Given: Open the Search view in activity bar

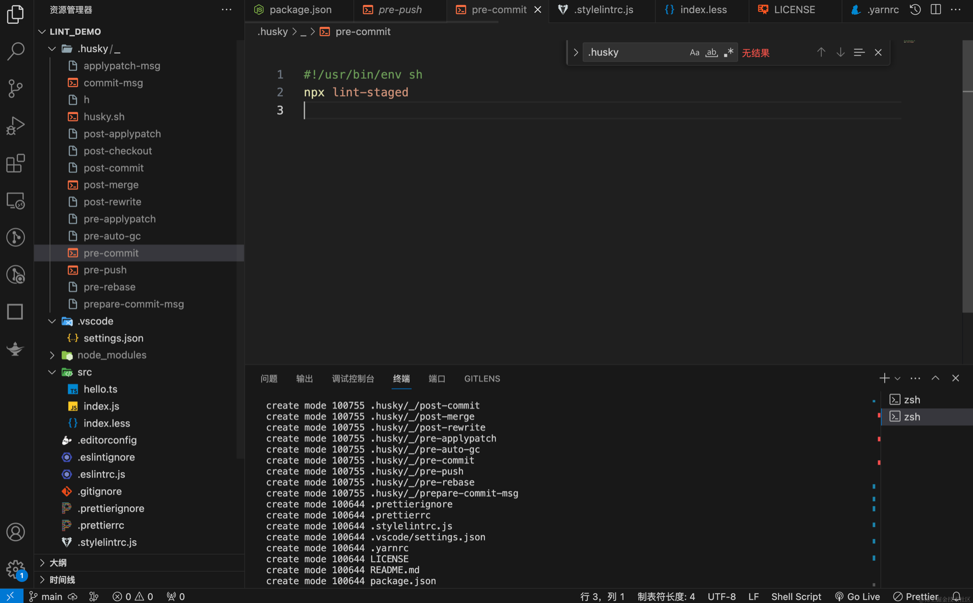Looking at the screenshot, I should tap(15, 51).
